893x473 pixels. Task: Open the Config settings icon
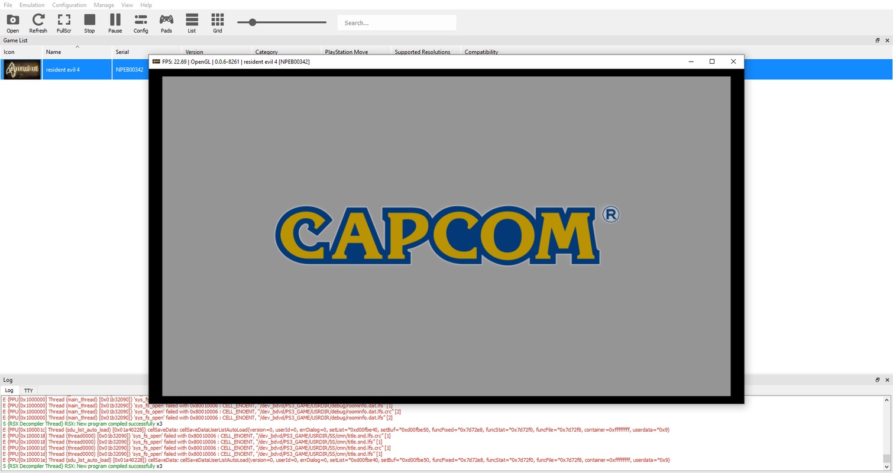coord(141,23)
